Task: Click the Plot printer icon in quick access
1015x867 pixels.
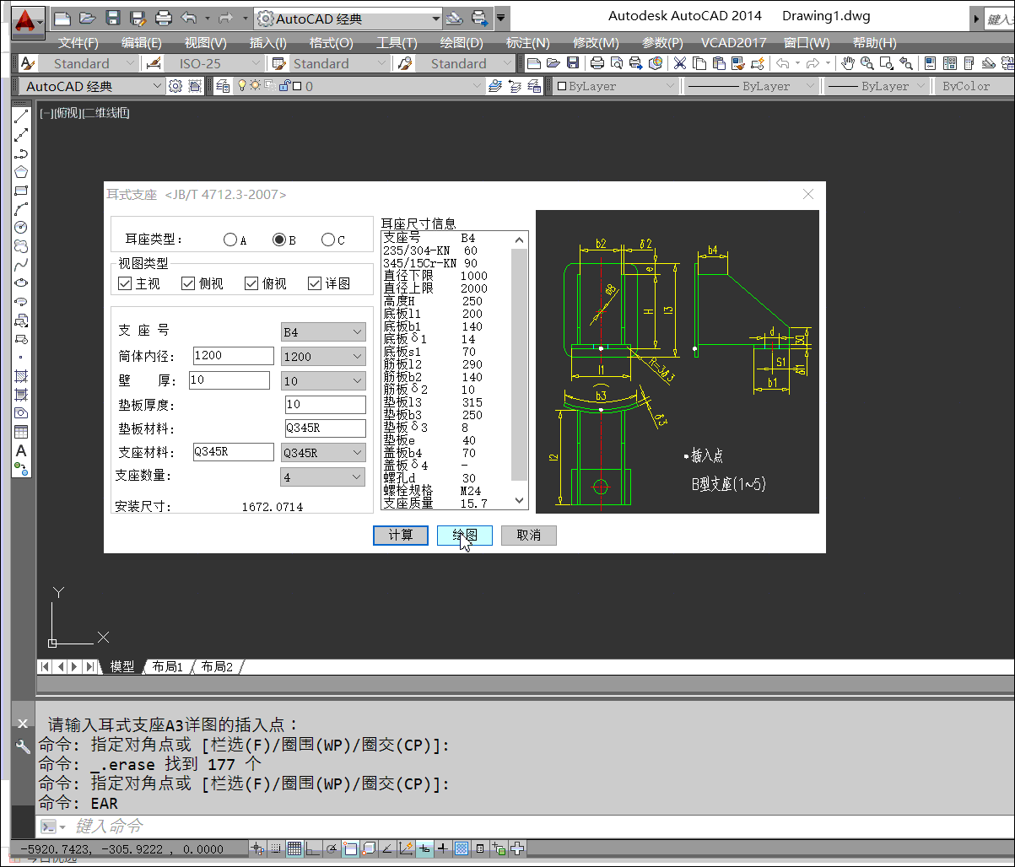Action: [165, 18]
